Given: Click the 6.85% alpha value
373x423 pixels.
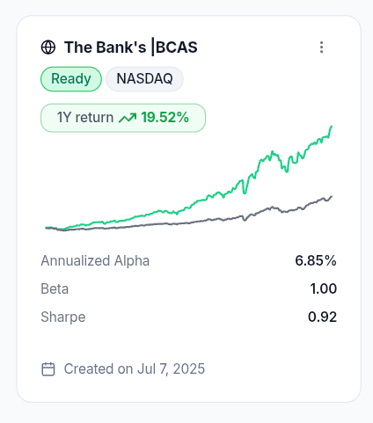Looking at the screenshot, I should coord(316,260).
